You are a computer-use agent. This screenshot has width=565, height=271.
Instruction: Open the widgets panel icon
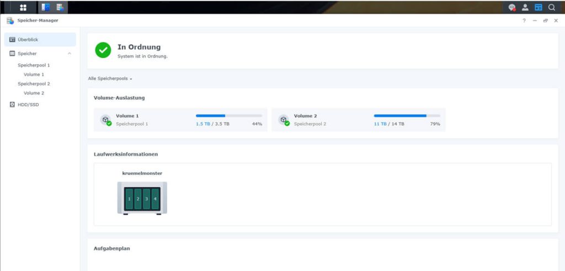(x=538, y=8)
